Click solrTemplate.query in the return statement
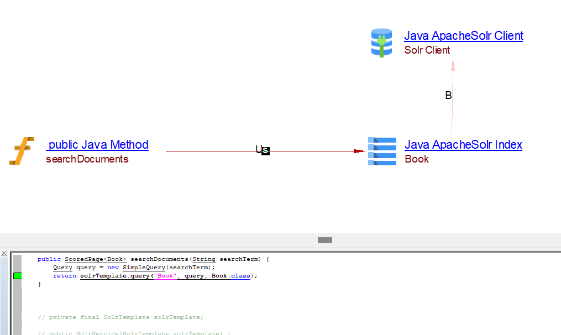The width and height of the screenshot is (561, 335). coord(114,275)
